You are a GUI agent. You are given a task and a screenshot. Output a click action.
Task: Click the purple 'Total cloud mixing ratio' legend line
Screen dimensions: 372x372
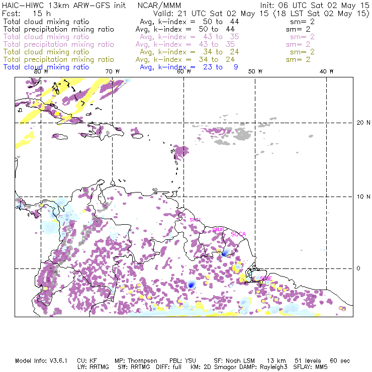point(46,37)
